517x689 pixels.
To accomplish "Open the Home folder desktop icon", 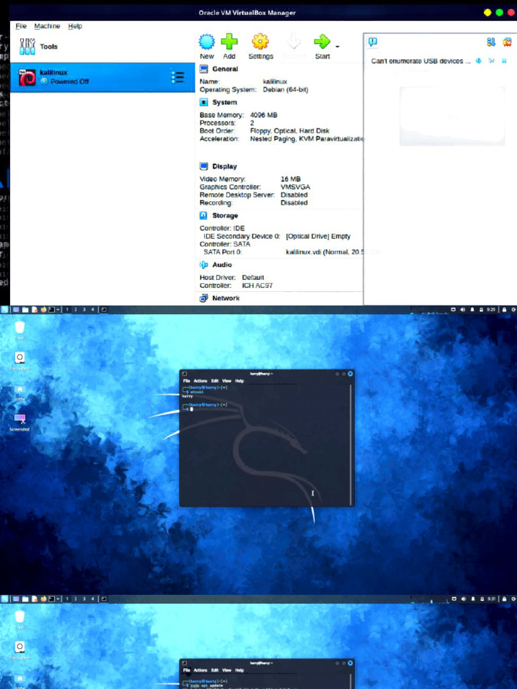I will 20,390.
